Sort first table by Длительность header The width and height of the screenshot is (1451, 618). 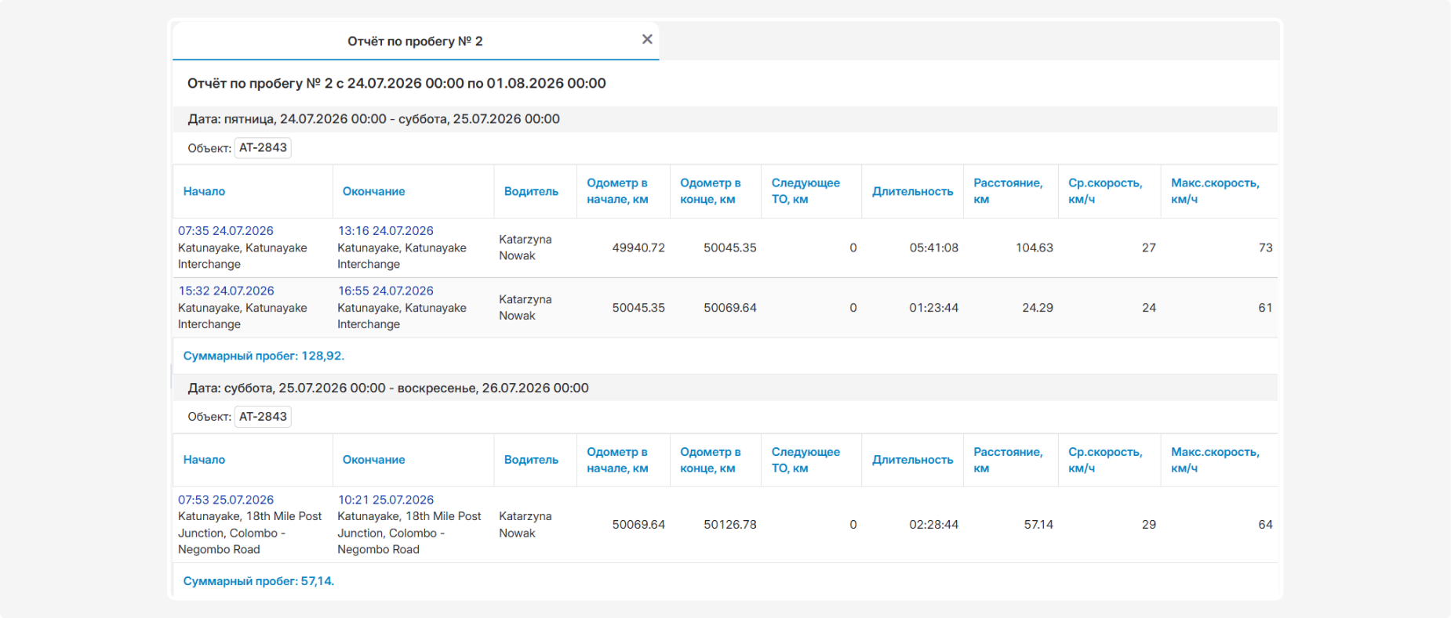click(912, 191)
